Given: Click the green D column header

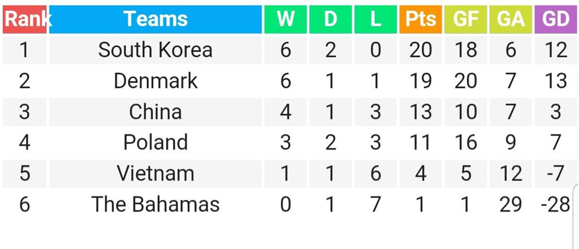Looking at the screenshot, I should point(330,19).
